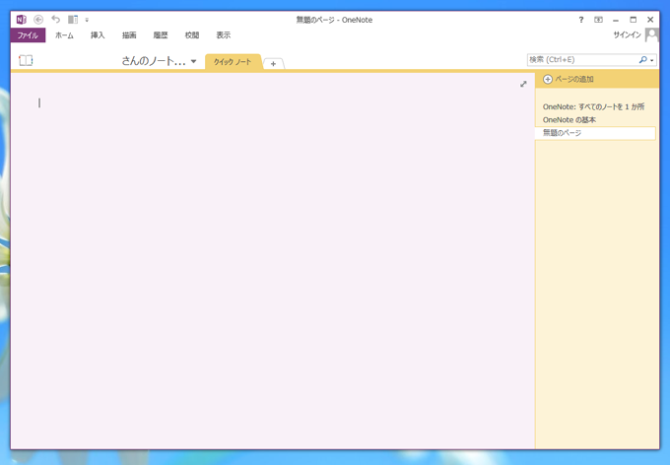Undo the last action

[x=55, y=20]
